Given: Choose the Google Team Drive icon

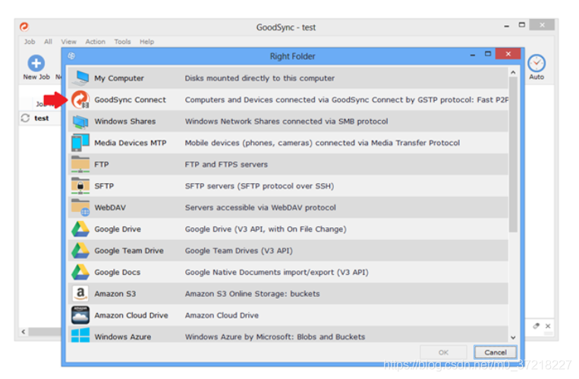Looking at the screenshot, I should coord(80,251).
